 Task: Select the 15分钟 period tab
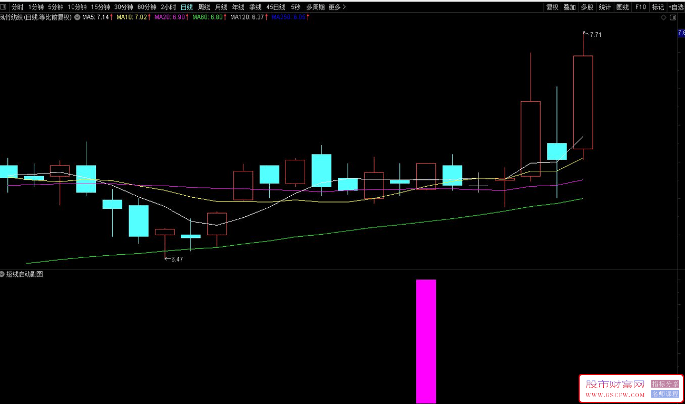click(100, 7)
